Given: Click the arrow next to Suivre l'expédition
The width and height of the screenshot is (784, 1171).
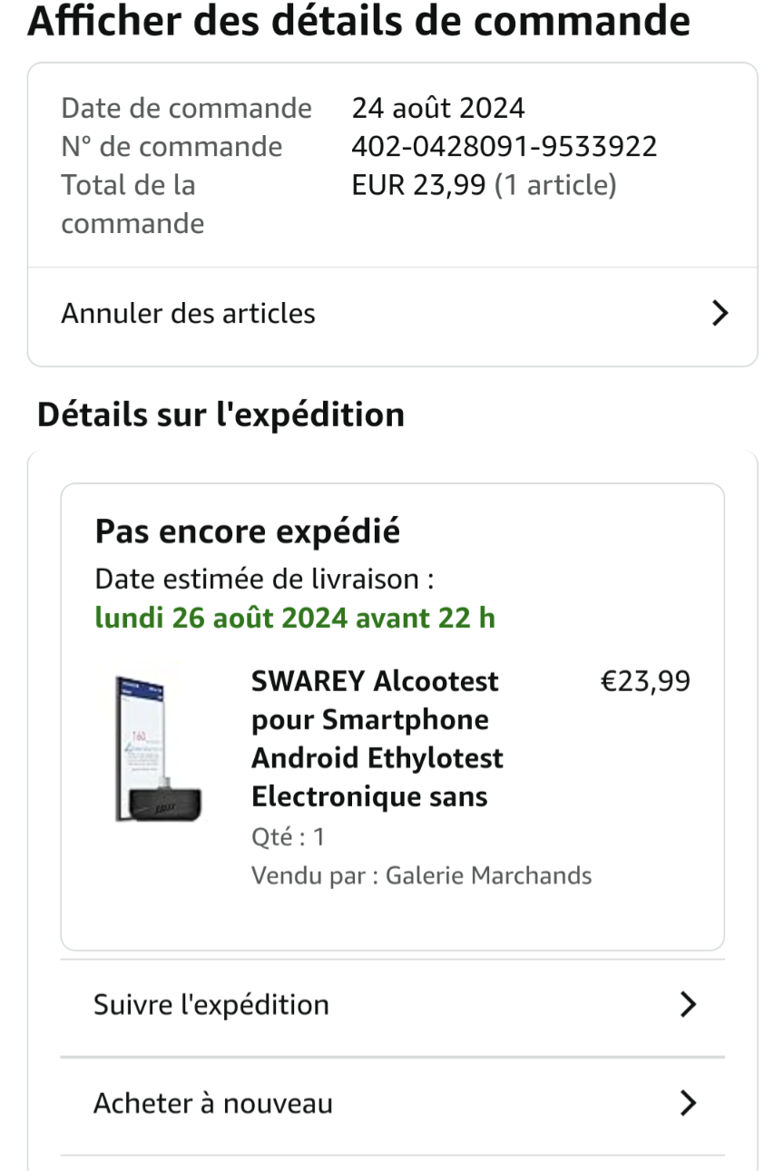Looking at the screenshot, I should coord(689,1005).
